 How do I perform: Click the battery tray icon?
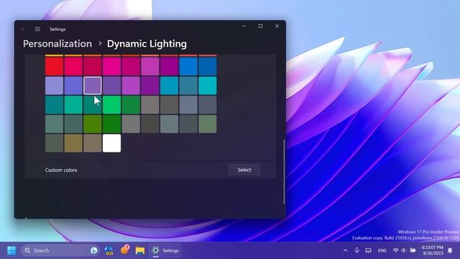click(x=413, y=250)
